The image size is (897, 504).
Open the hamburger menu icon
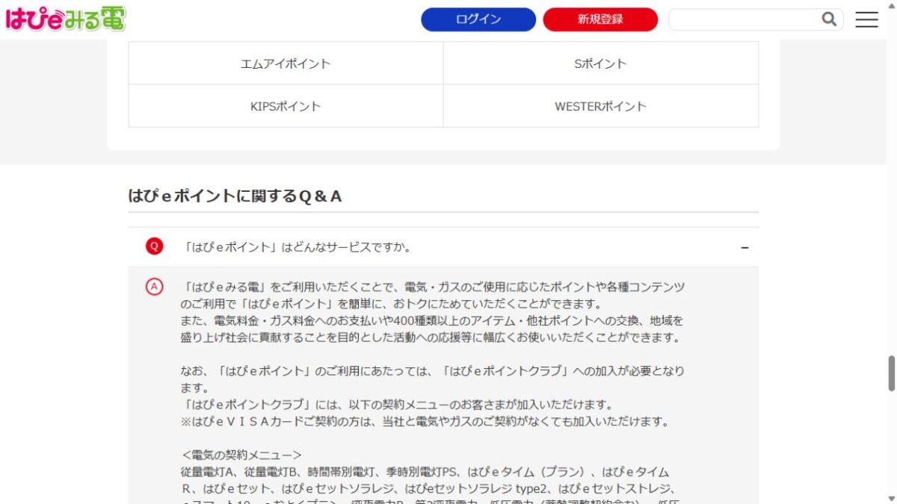866,19
